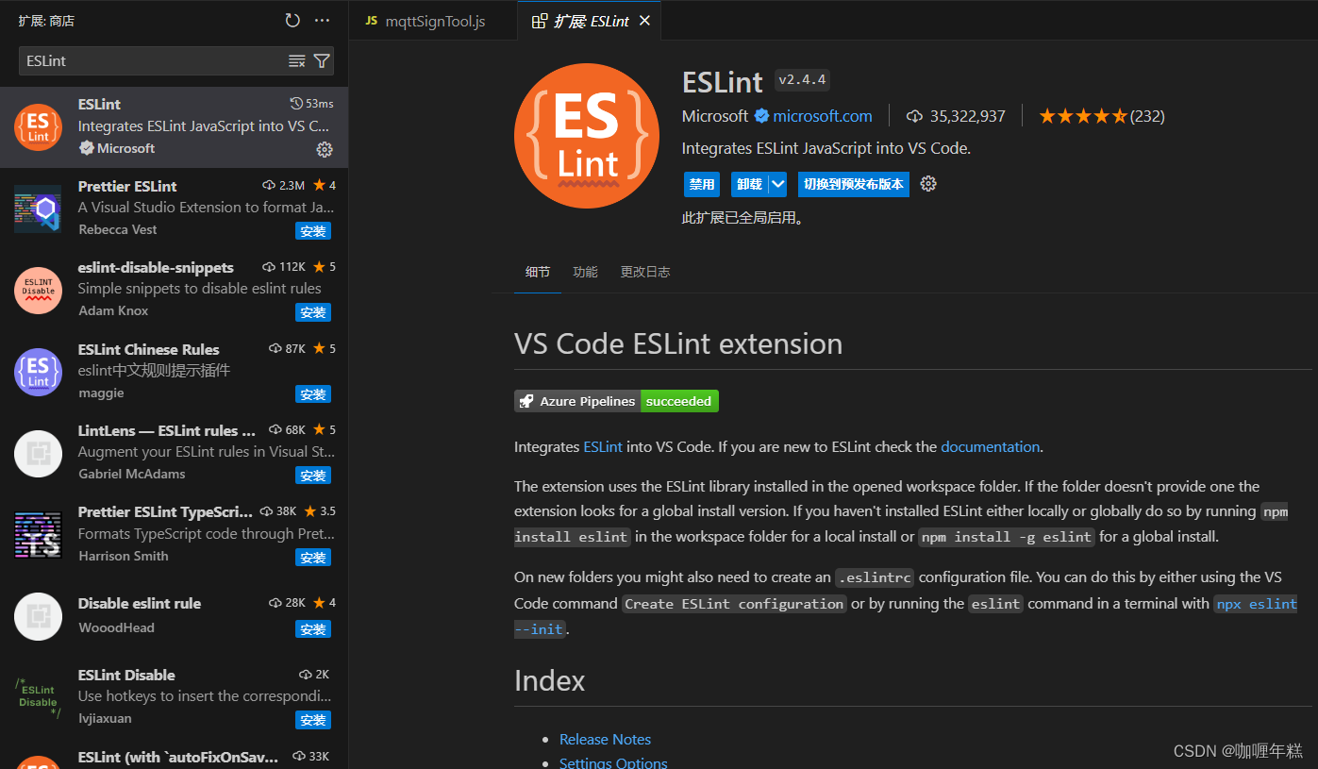The image size is (1318, 769).
Task: Open the More Actions menu in Extensions panel
Action: click(323, 20)
